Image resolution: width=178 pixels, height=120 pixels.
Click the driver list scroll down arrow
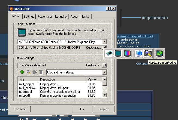tap(105, 95)
